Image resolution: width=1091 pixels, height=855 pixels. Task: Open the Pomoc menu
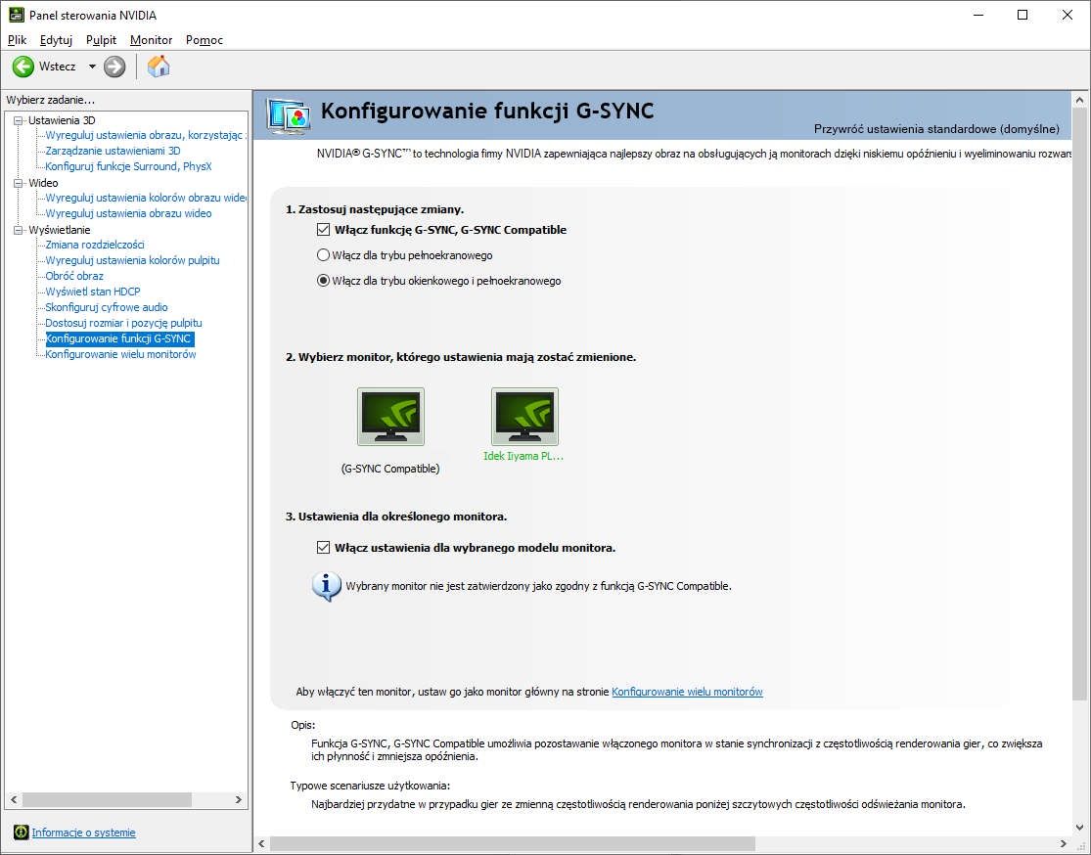point(205,40)
